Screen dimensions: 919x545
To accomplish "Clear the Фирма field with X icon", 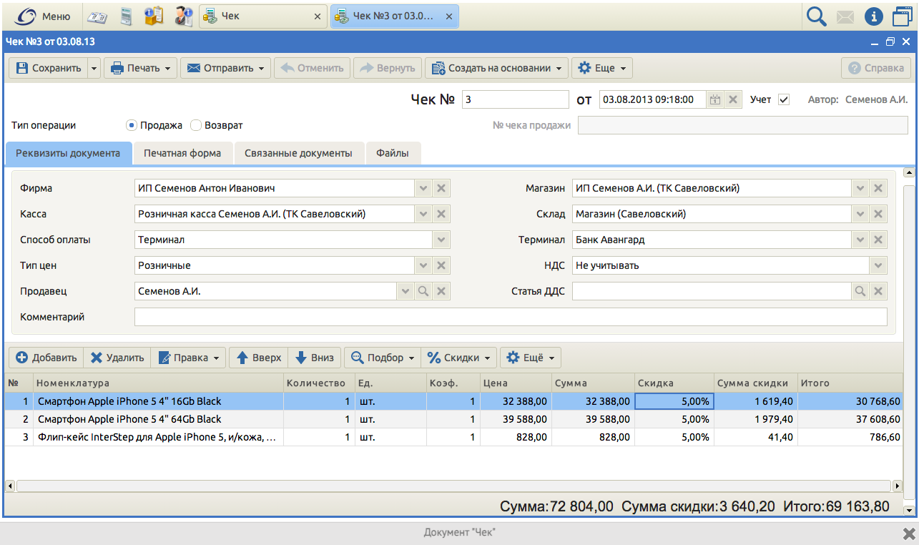I will point(441,188).
